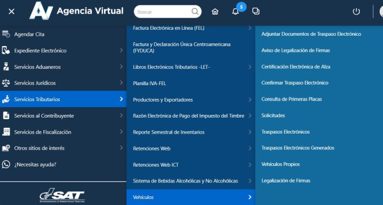Image resolution: width=383 pixels, height=205 pixels.
Task: Click the Servicios Aduaneros officer icon
Action: pos(6,67)
